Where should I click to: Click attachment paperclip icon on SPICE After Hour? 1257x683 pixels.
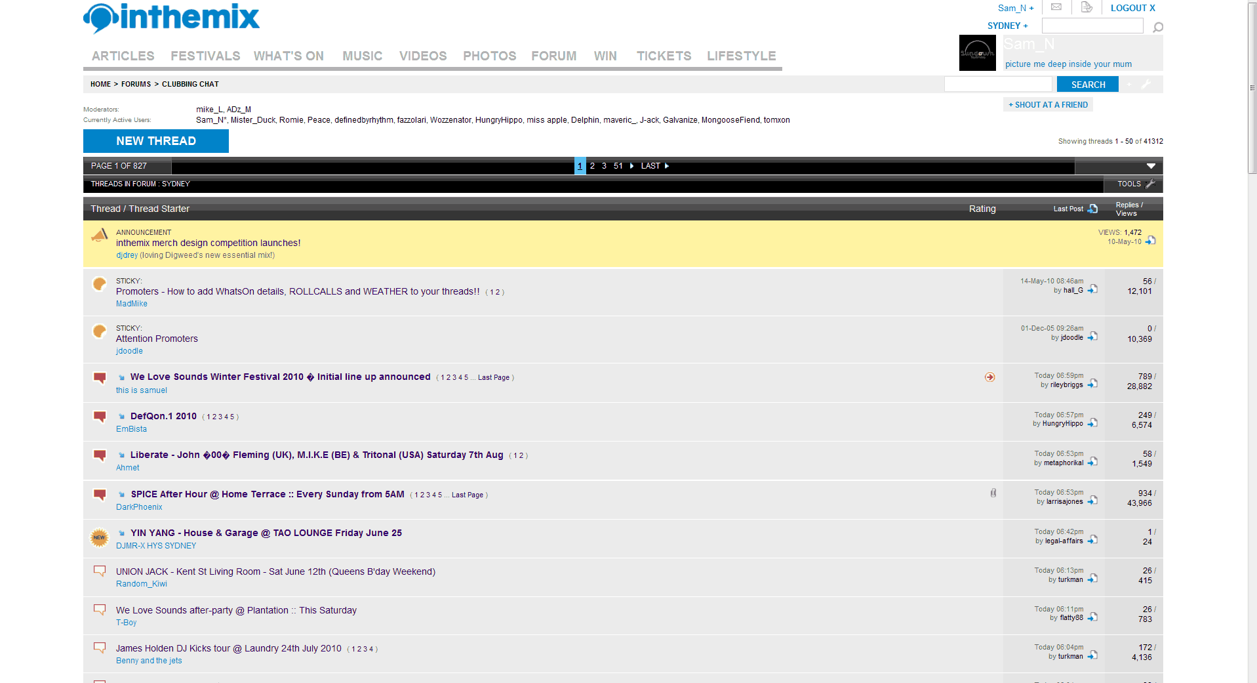pyautogui.click(x=993, y=493)
